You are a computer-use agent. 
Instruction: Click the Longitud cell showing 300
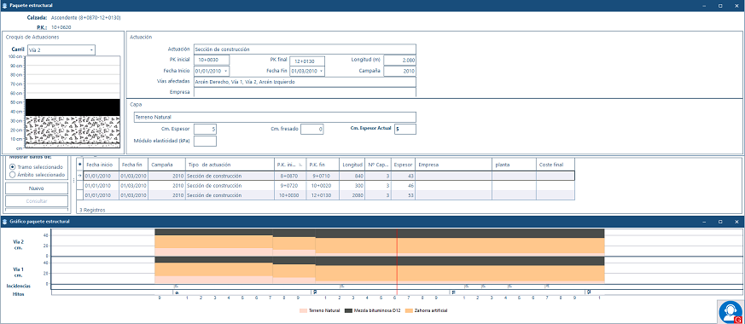tap(352, 186)
